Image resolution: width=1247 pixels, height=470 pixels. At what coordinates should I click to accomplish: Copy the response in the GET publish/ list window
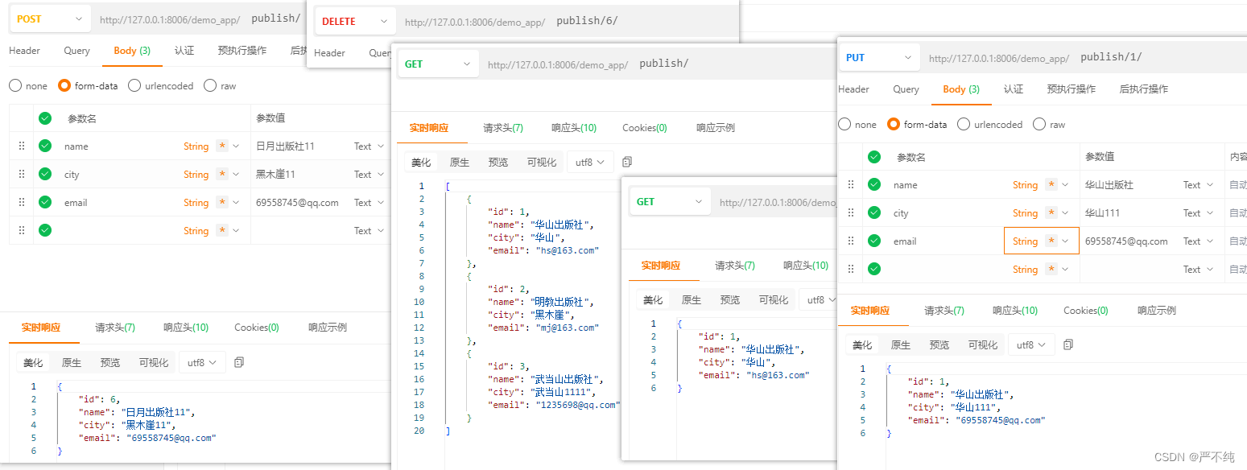(x=627, y=162)
